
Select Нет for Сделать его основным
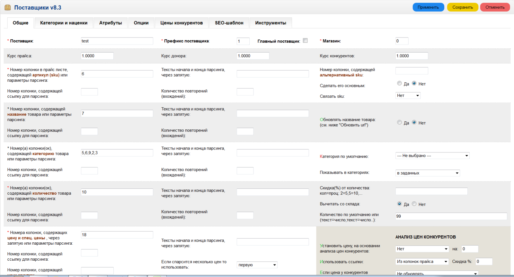pyautogui.click(x=414, y=83)
